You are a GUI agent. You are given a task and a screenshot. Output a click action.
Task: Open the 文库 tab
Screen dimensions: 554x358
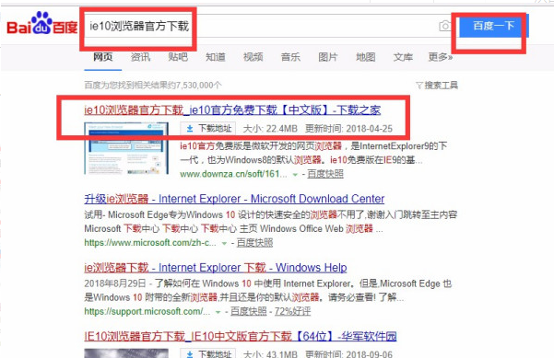[403, 57]
